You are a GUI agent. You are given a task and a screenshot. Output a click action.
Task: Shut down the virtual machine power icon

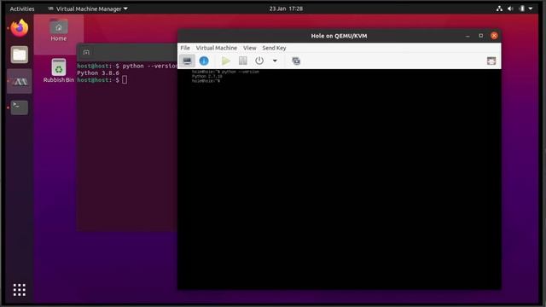click(x=259, y=61)
